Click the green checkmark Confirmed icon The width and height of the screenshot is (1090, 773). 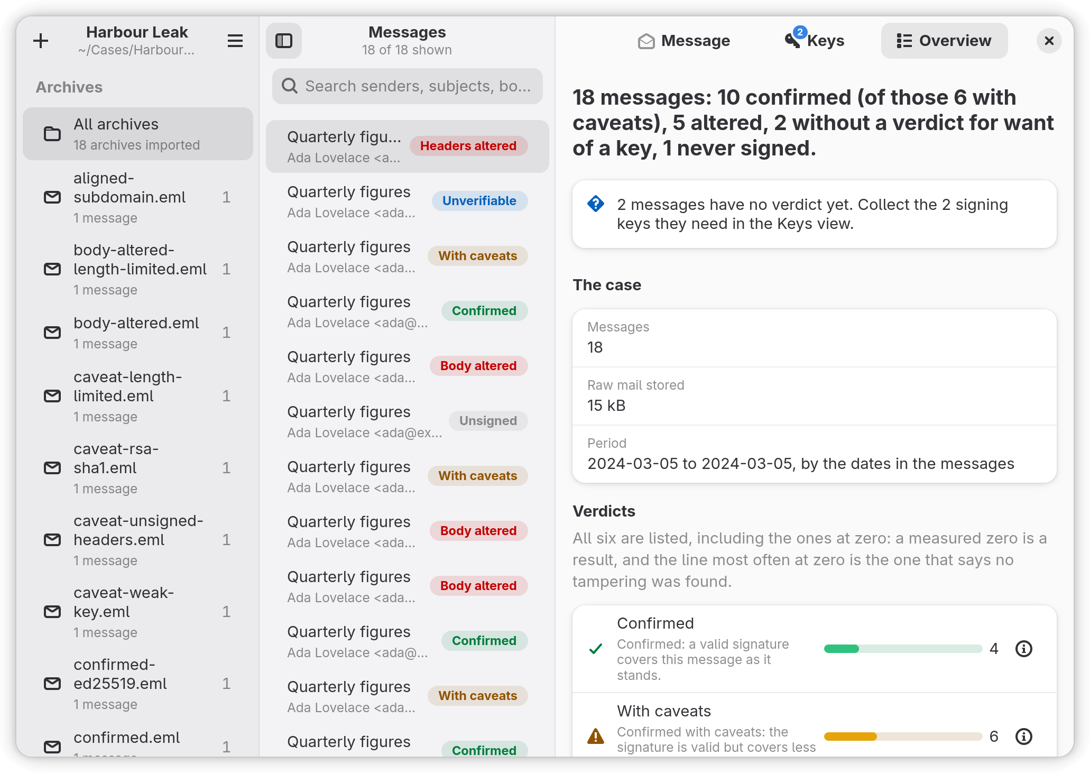(596, 649)
